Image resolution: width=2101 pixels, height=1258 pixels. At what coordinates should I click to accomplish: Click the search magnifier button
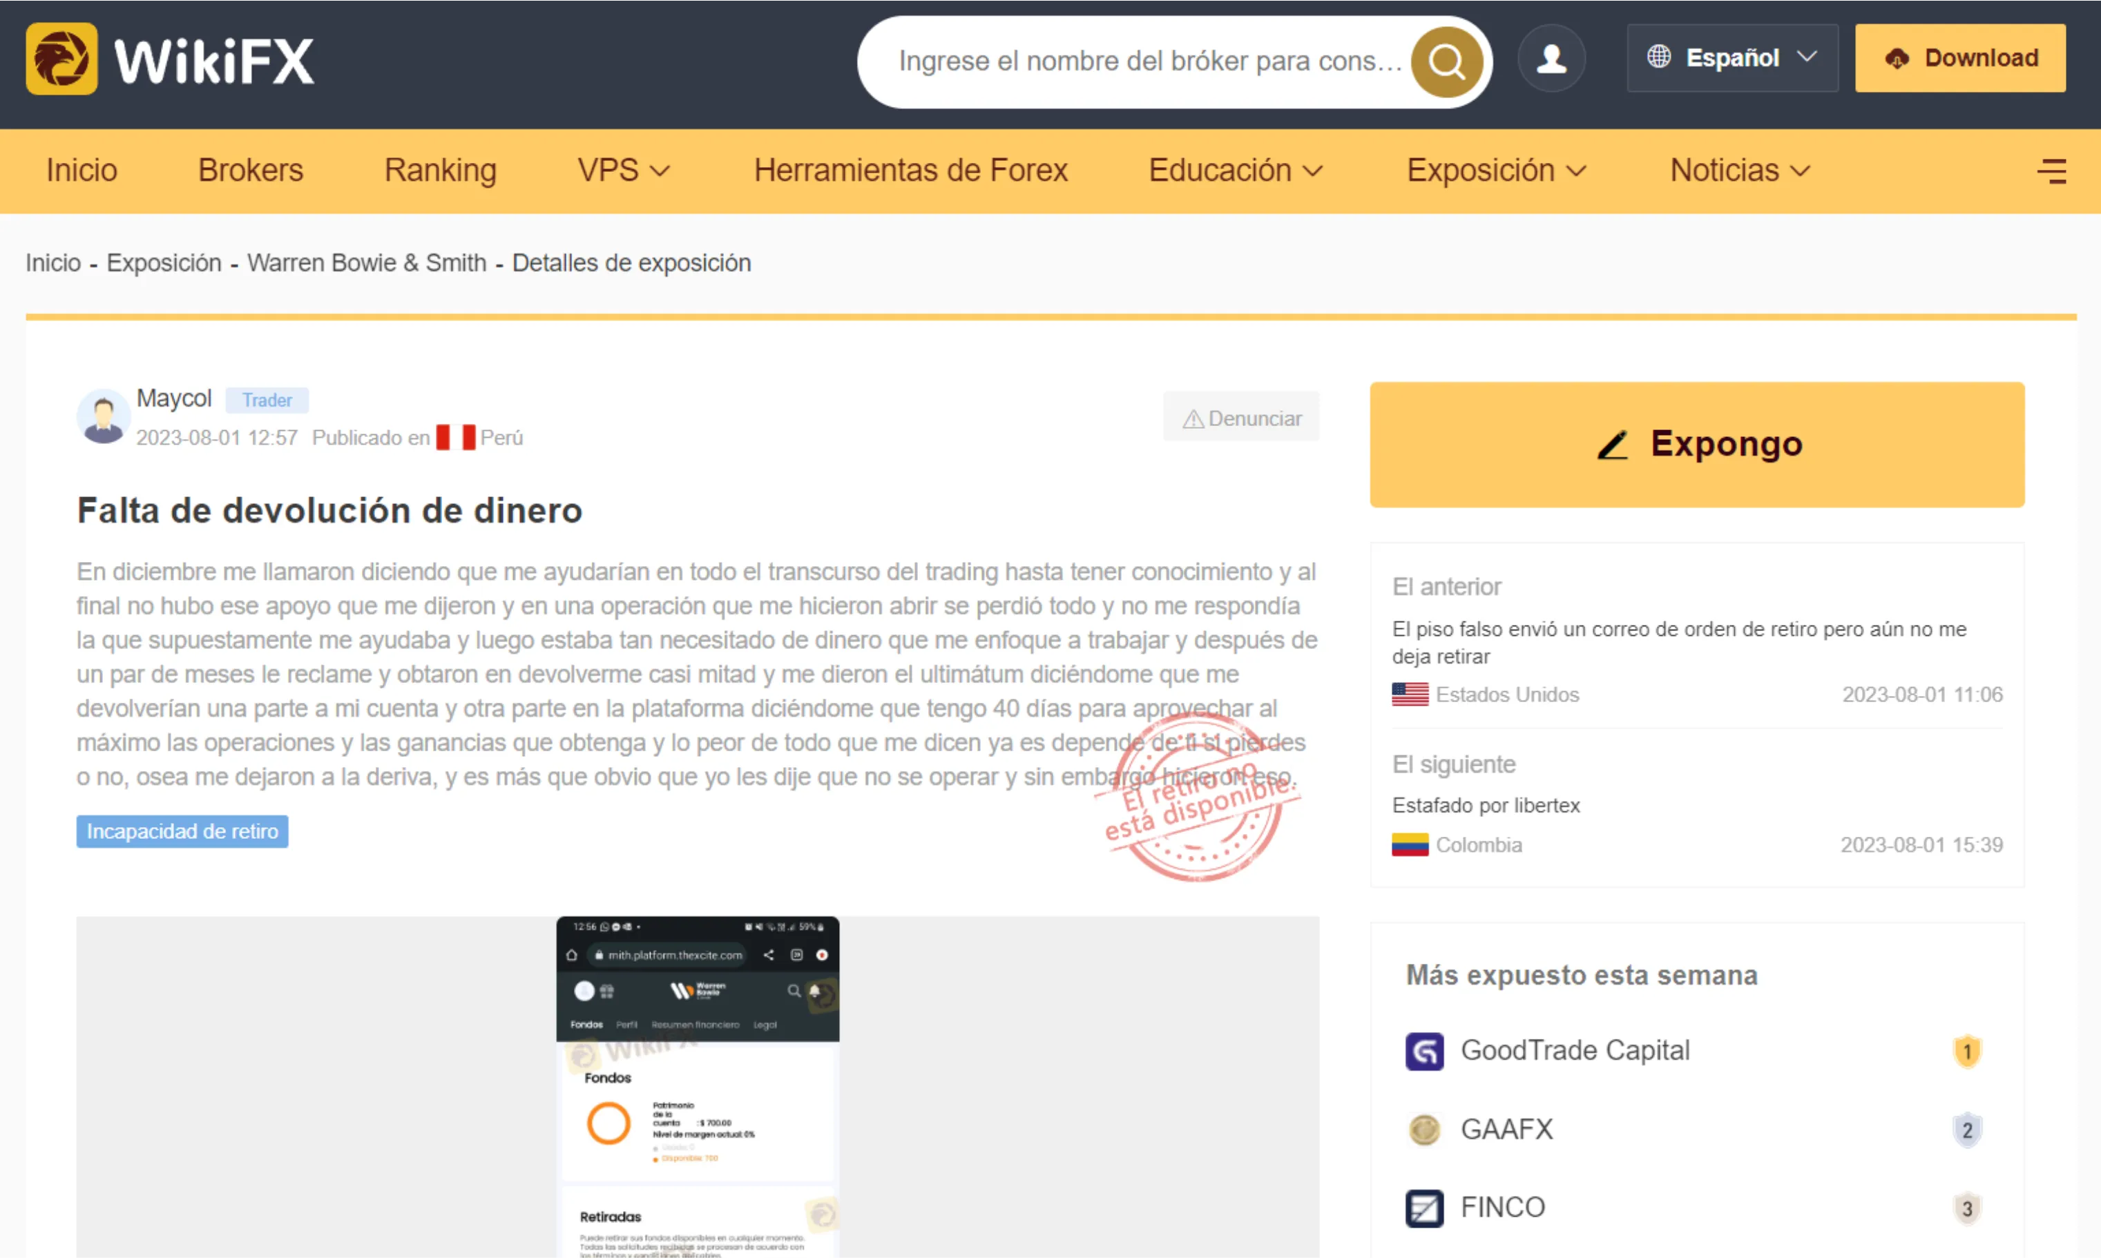click(1446, 61)
